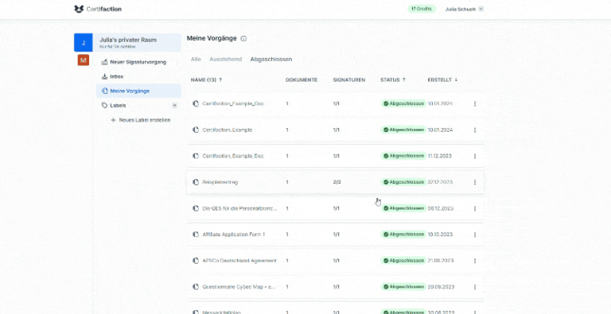Click the date 11.12.2023
The width and height of the screenshot is (611, 314).
tap(439, 156)
